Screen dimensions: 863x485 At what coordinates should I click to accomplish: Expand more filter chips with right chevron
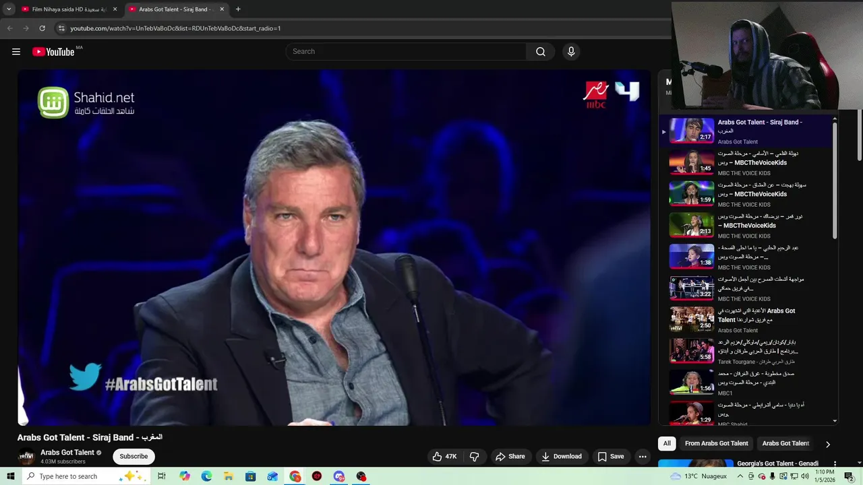click(x=828, y=444)
